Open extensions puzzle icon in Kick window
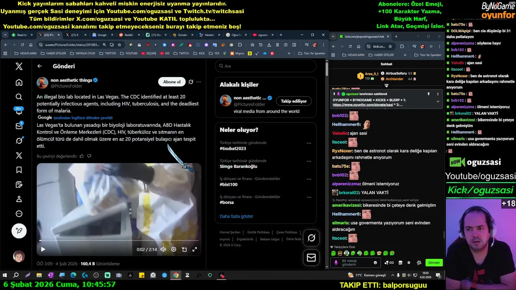Viewport: 516px width, 290px height. (x=402, y=46)
